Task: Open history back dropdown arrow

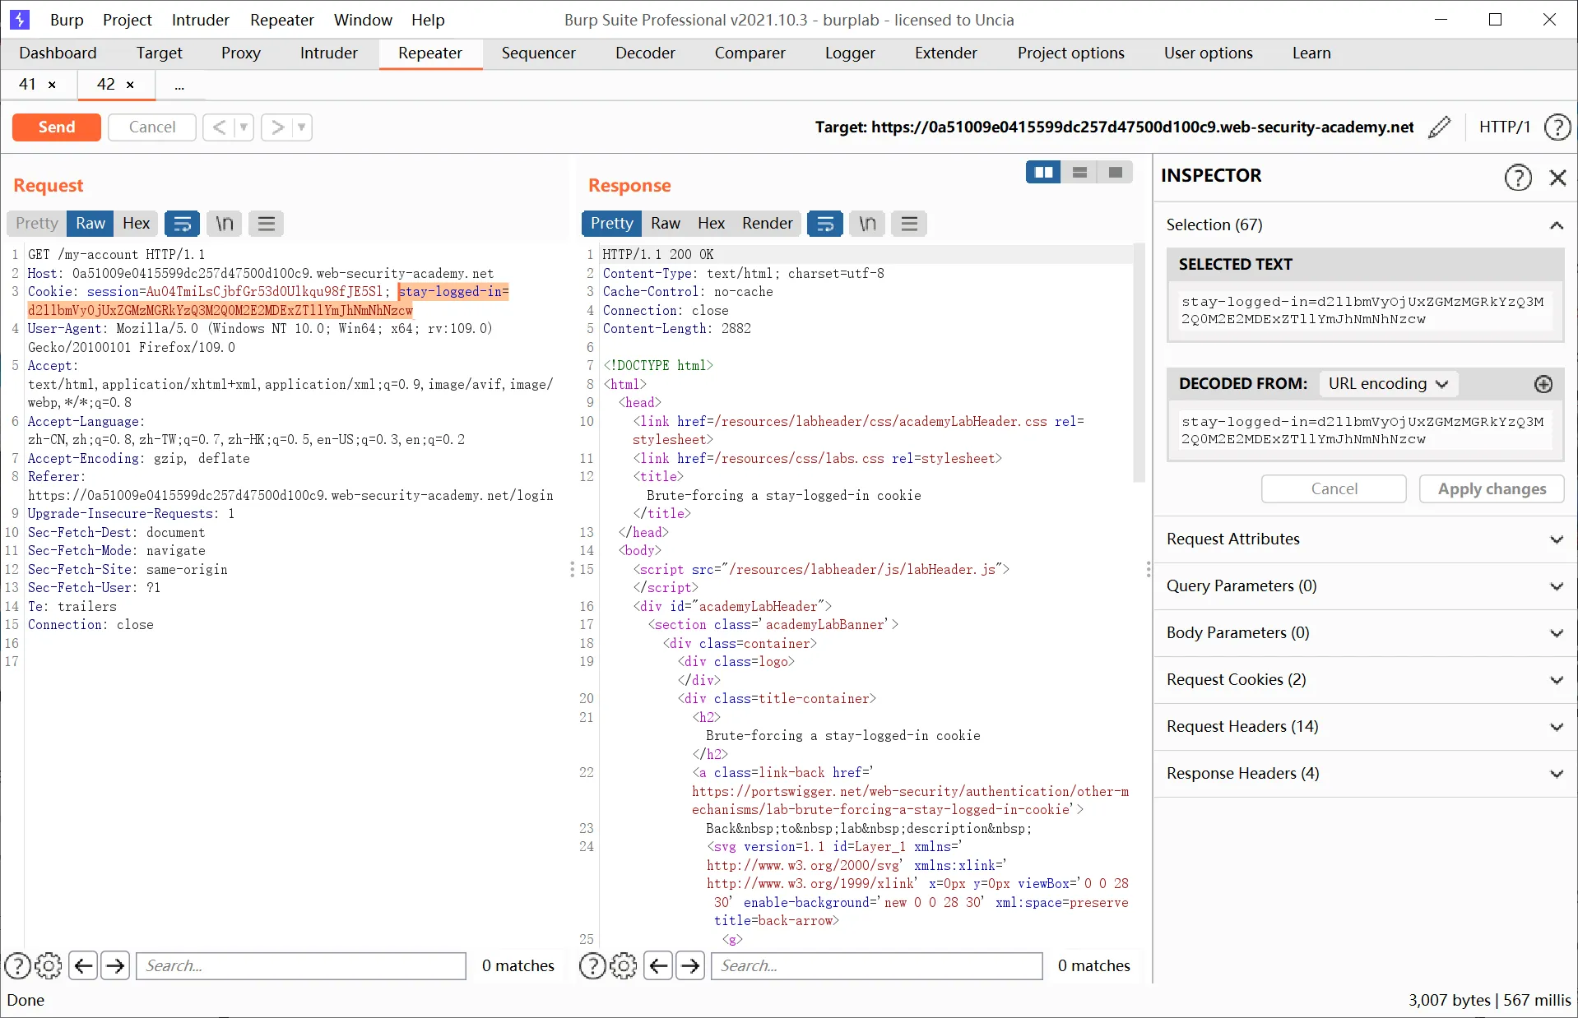Action: point(244,127)
